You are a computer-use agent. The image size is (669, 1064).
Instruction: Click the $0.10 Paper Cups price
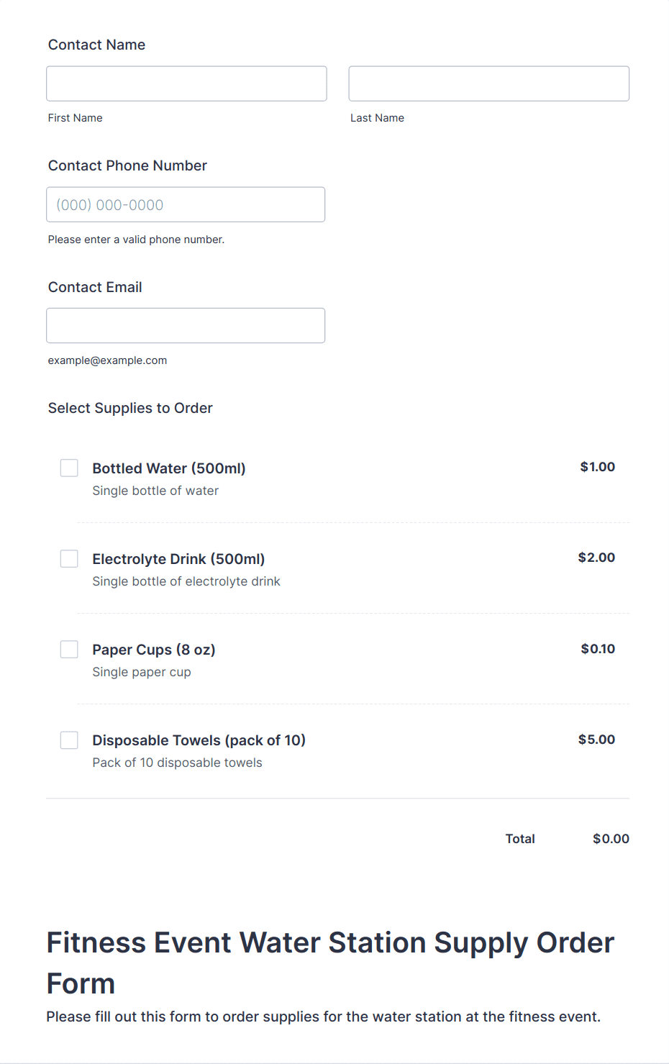(x=598, y=649)
